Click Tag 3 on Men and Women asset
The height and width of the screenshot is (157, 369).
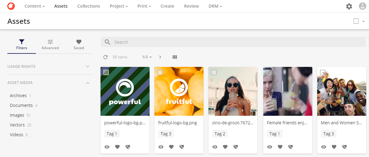click(x=329, y=134)
